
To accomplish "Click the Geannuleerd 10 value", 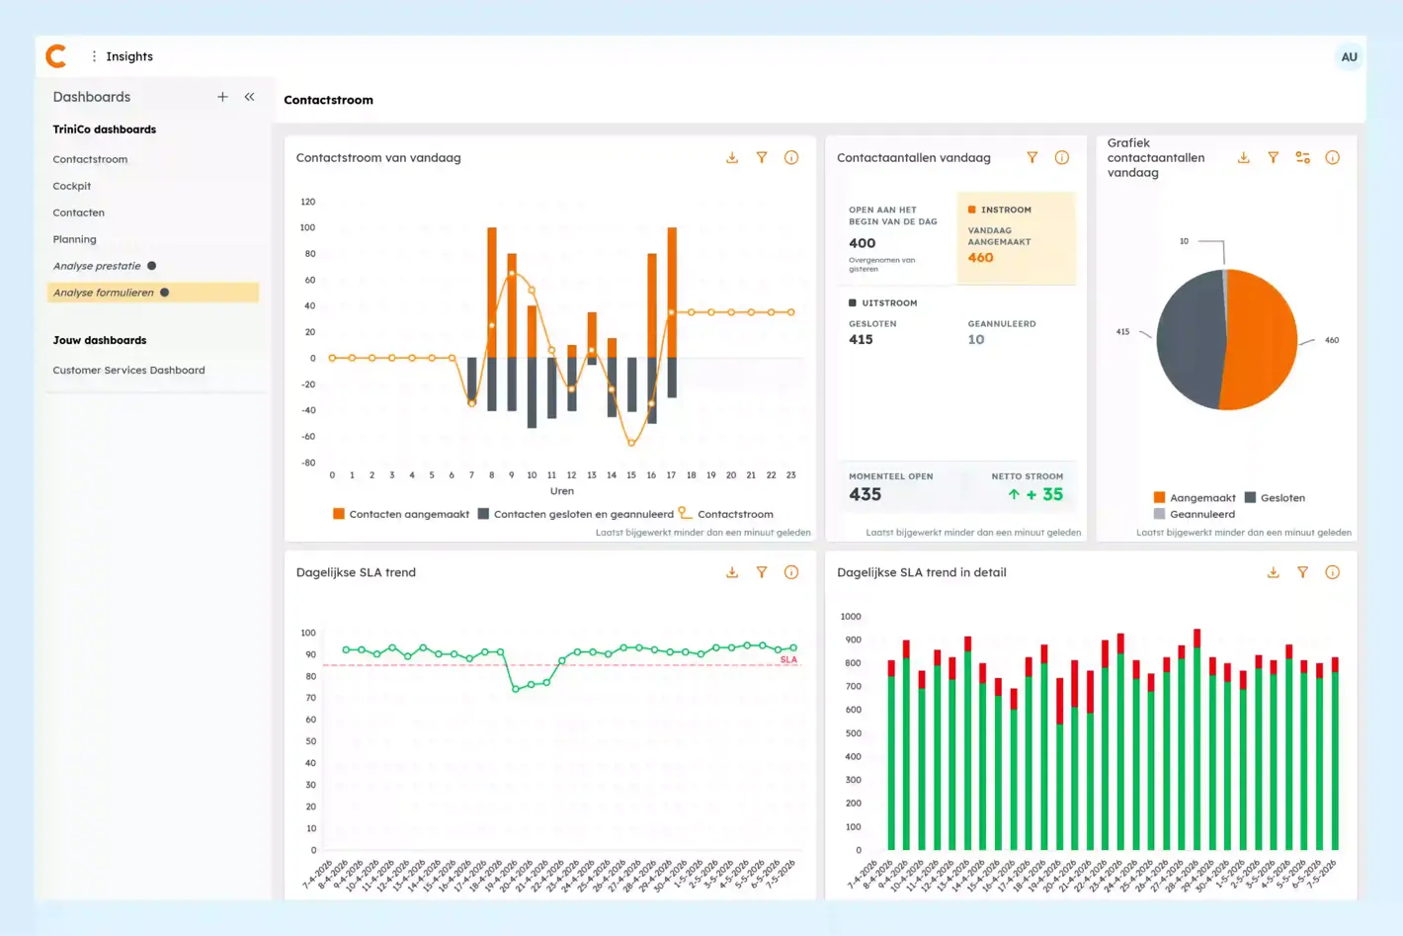I will click(976, 340).
